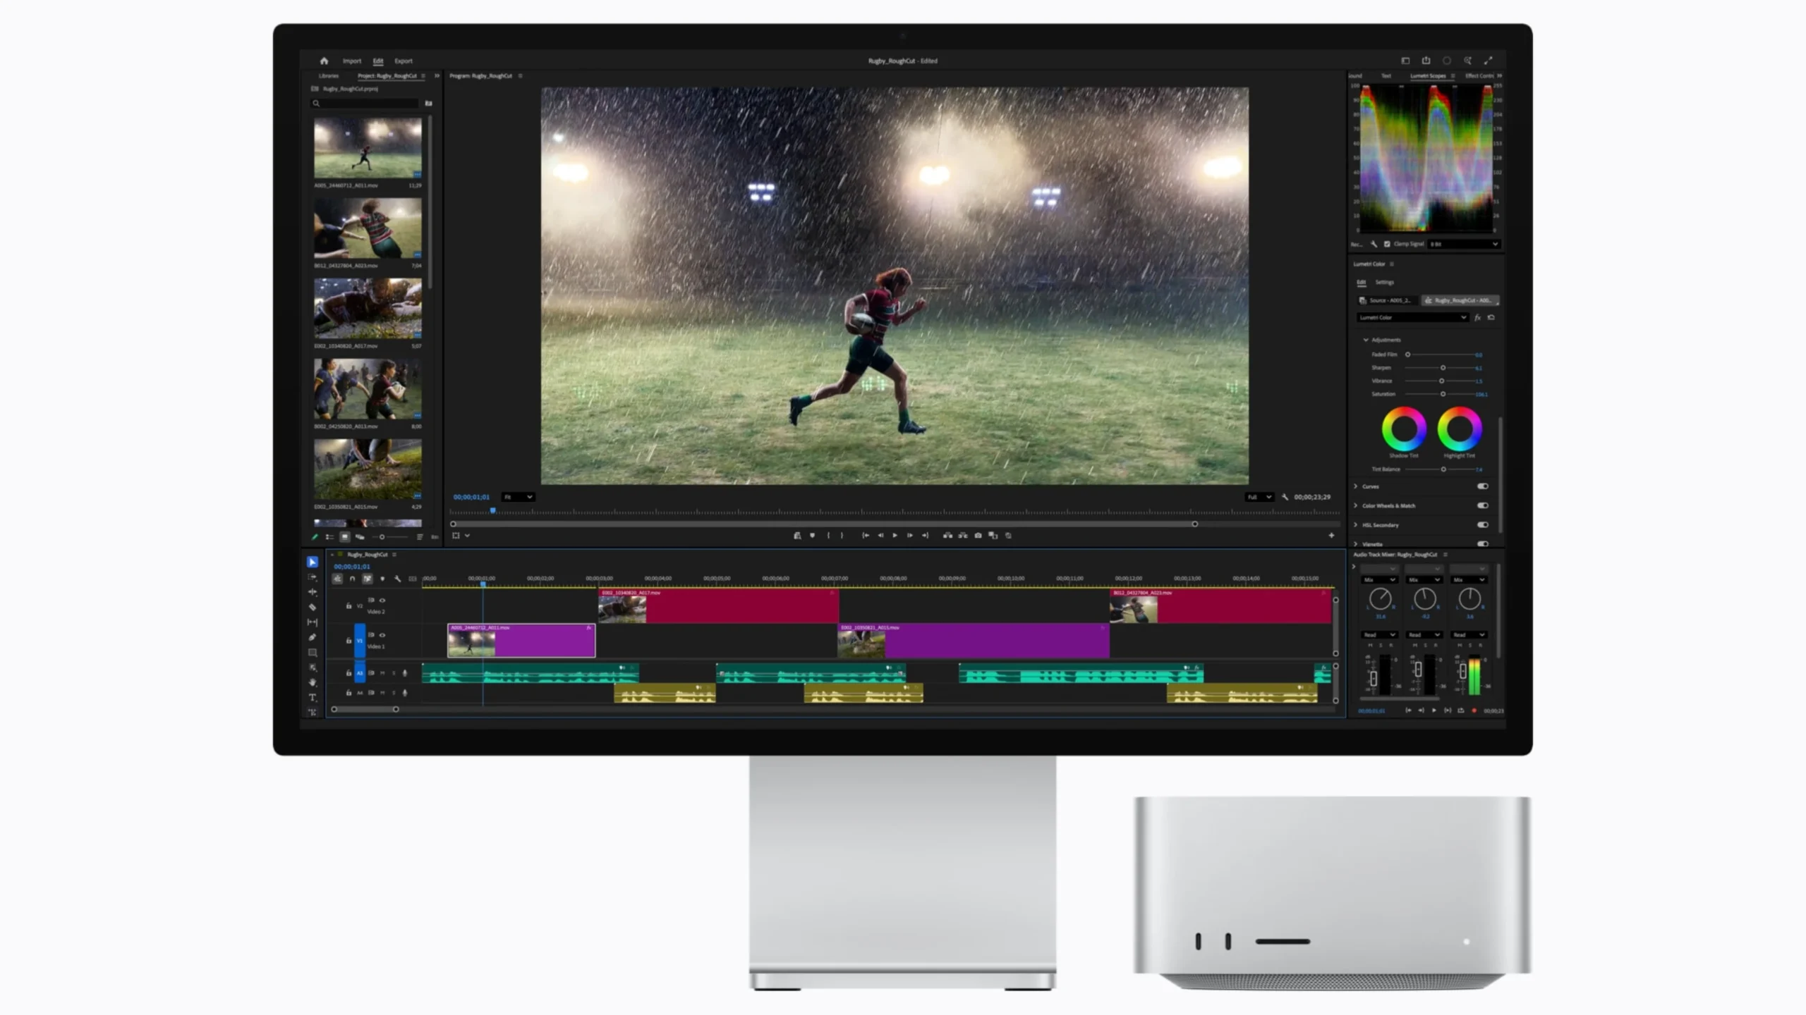Screen dimensions: 1806x1015
Task: Click the Shadow Tint color wheel
Action: pos(1404,429)
